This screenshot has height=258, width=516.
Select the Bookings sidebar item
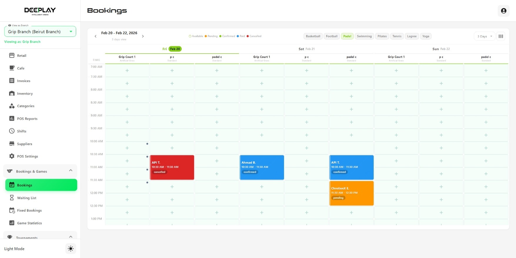pos(41,185)
